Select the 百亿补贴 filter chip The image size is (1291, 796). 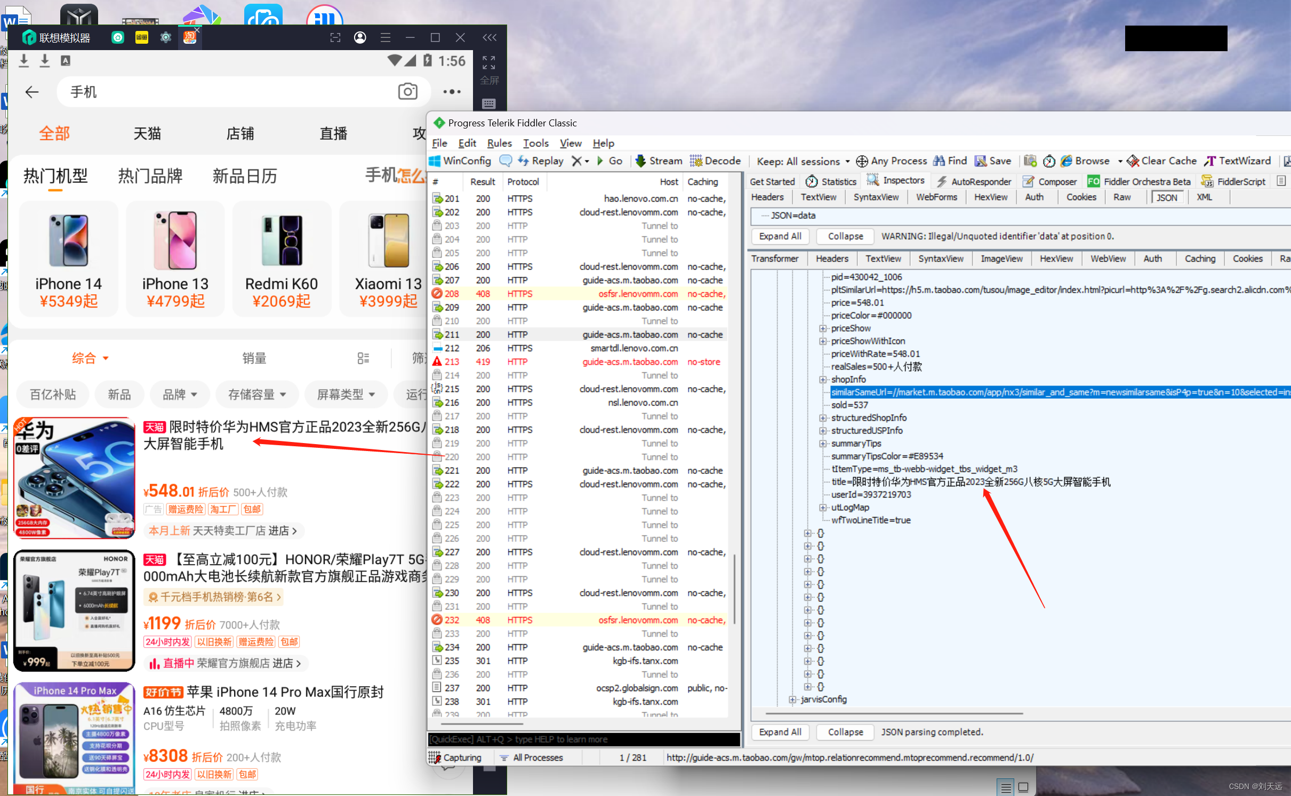click(53, 395)
